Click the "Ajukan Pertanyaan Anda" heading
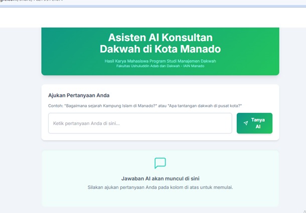This screenshot has height=213, width=306. point(79,95)
